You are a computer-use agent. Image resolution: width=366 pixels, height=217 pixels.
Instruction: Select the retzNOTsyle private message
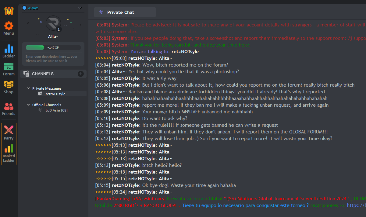click(55, 94)
